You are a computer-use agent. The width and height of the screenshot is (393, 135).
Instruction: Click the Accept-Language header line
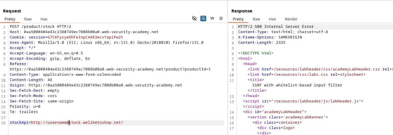pos(46,53)
